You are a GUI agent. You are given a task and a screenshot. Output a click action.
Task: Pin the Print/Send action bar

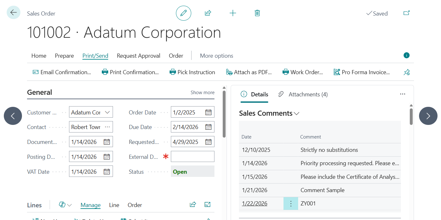coord(406,72)
